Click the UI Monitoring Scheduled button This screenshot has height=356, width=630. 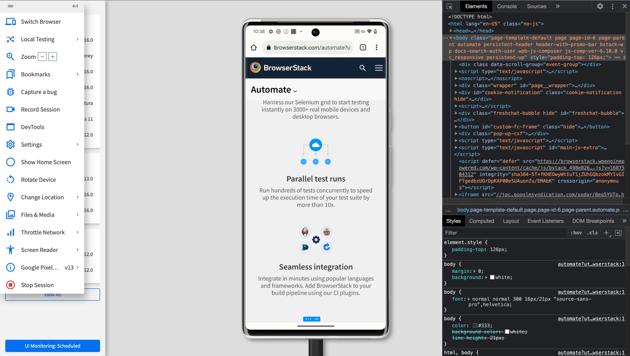coord(52,345)
